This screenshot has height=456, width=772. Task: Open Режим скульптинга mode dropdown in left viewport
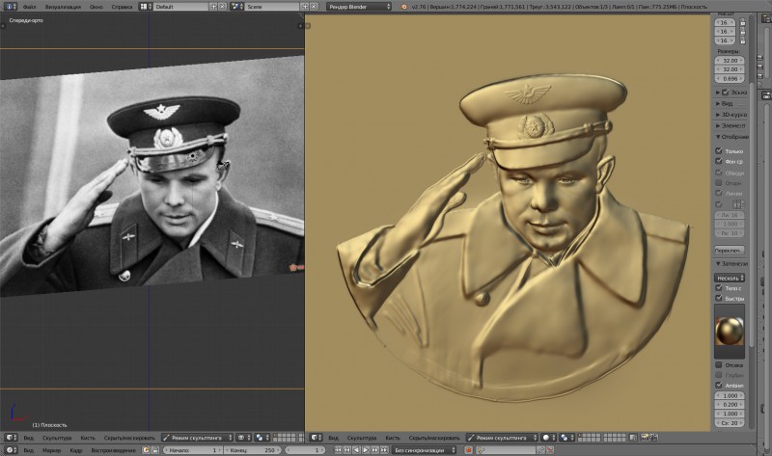tap(197, 438)
